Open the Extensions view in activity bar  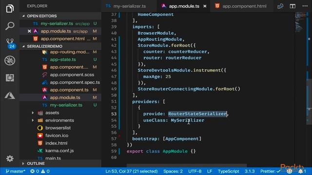coord(10,78)
